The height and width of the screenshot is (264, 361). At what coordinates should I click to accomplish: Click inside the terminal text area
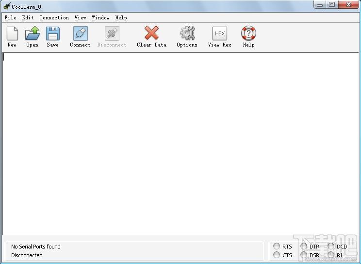(180, 143)
